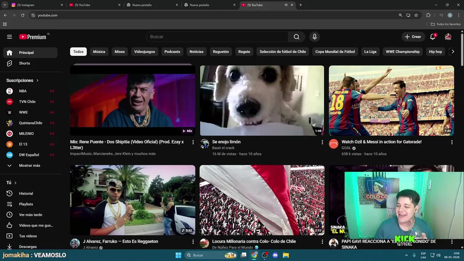Viewport: 464px width, 261px height.
Task: Open options for Se enojo limón video
Action: 322,142
